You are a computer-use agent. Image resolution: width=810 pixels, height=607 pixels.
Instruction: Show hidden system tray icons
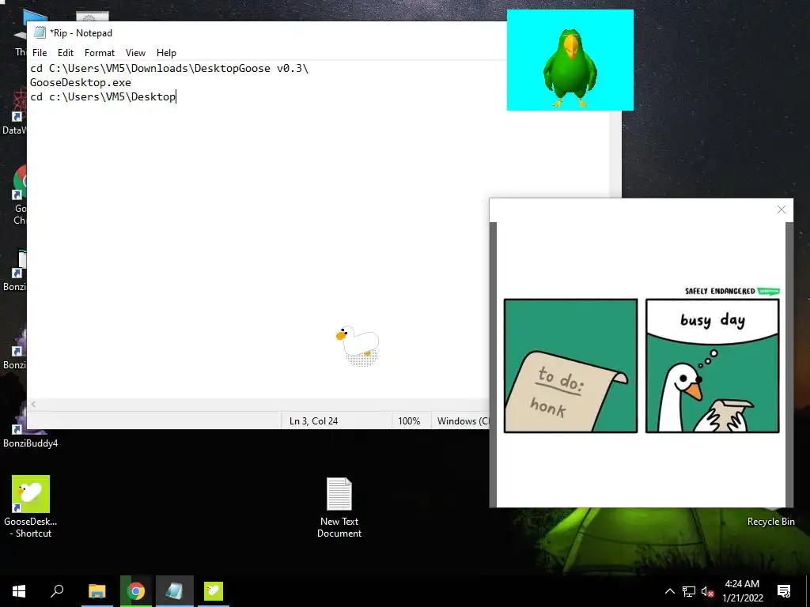(669, 591)
